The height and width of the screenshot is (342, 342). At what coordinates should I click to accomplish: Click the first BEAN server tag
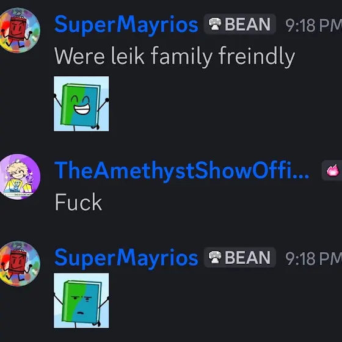[x=239, y=24]
